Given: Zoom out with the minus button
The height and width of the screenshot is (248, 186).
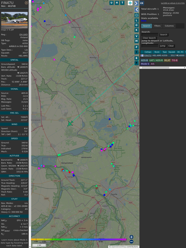Looking at the screenshot, I should (131, 242).
